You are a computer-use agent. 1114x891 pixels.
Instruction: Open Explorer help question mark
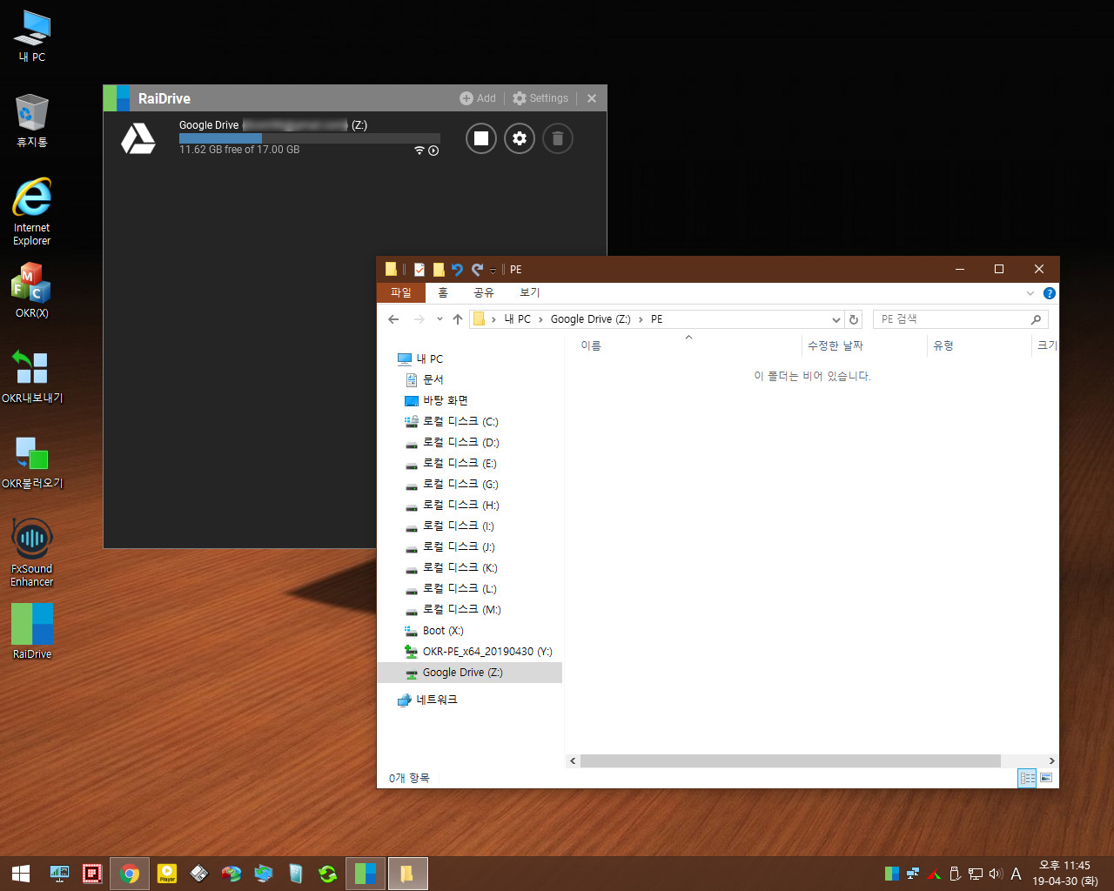click(x=1050, y=293)
